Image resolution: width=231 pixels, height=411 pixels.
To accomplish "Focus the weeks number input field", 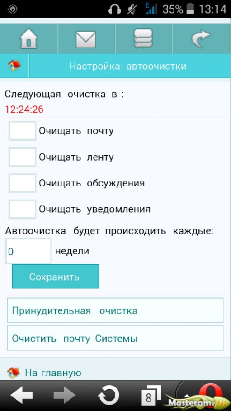I will point(28,251).
